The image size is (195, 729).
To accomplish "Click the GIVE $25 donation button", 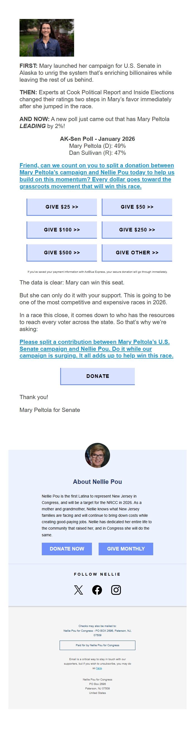I will tap(61, 207).
